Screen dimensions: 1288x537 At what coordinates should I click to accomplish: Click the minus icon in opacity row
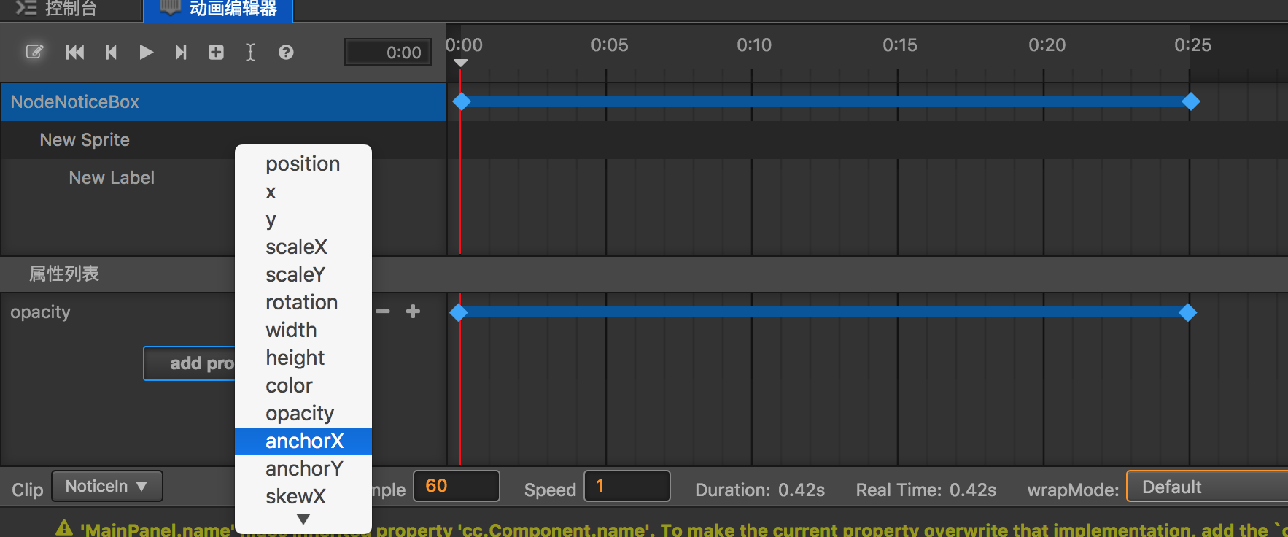(383, 312)
